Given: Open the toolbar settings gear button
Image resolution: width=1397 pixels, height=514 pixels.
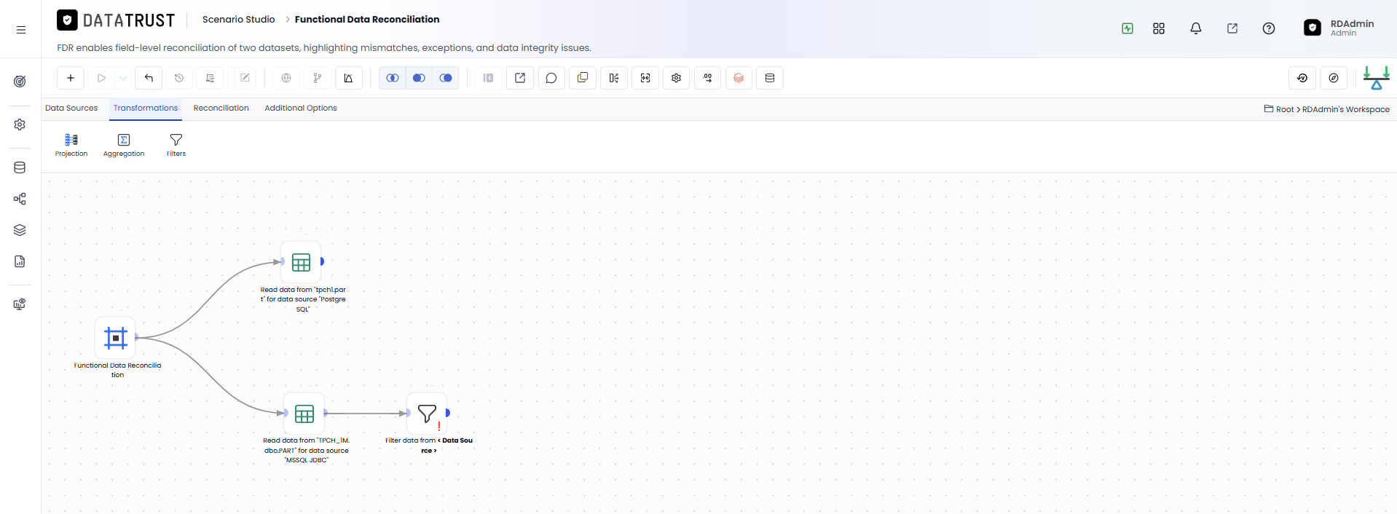Looking at the screenshot, I should tap(677, 78).
